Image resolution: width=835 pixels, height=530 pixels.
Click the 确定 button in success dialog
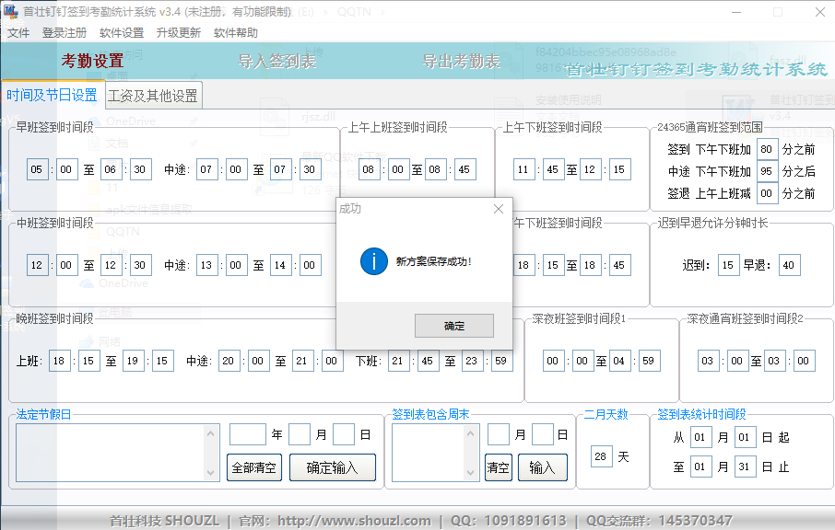click(x=453, y=326)
